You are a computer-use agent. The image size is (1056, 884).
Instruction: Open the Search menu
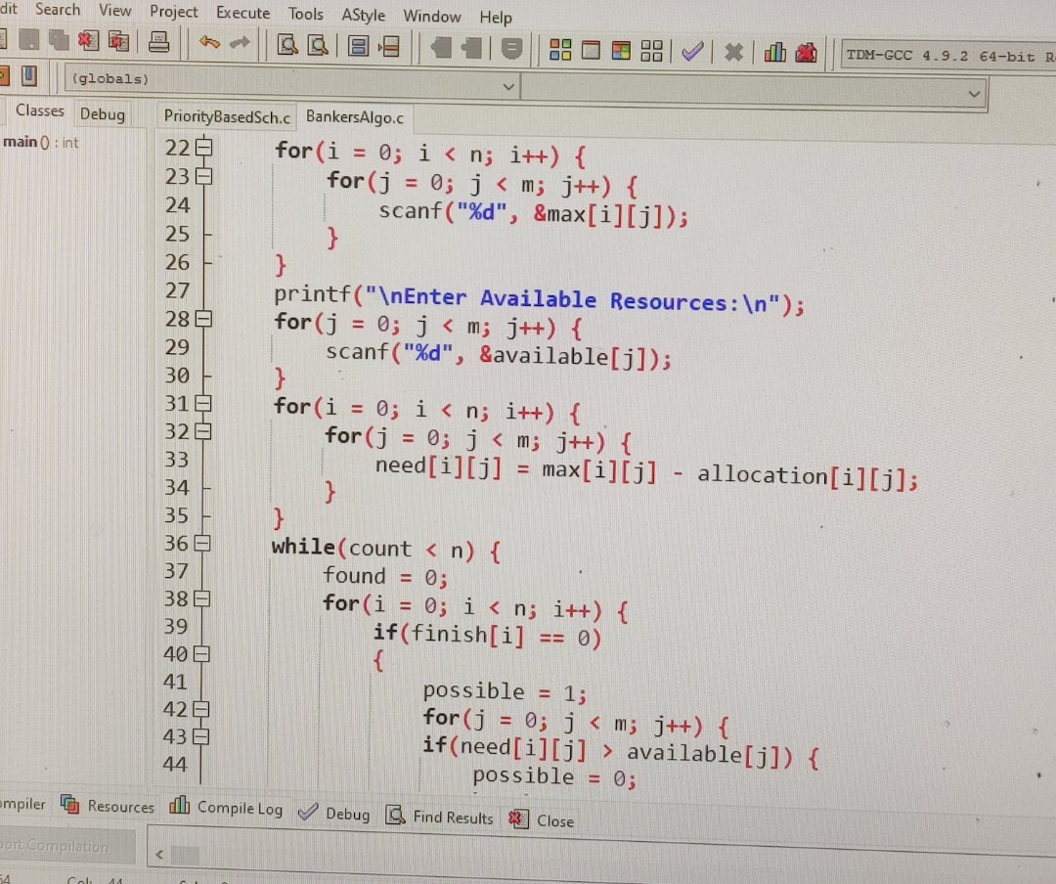tap(58, 10)
